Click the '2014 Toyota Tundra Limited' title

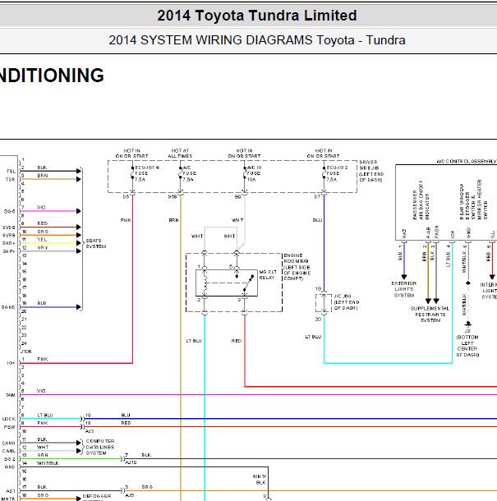coord(257,16)
